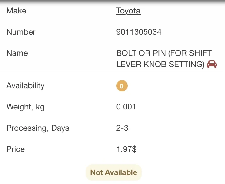Click the 'Processing, Days' label
This screenshot has height=184, width=225.
pyautogui.click(x=38, y=128)
